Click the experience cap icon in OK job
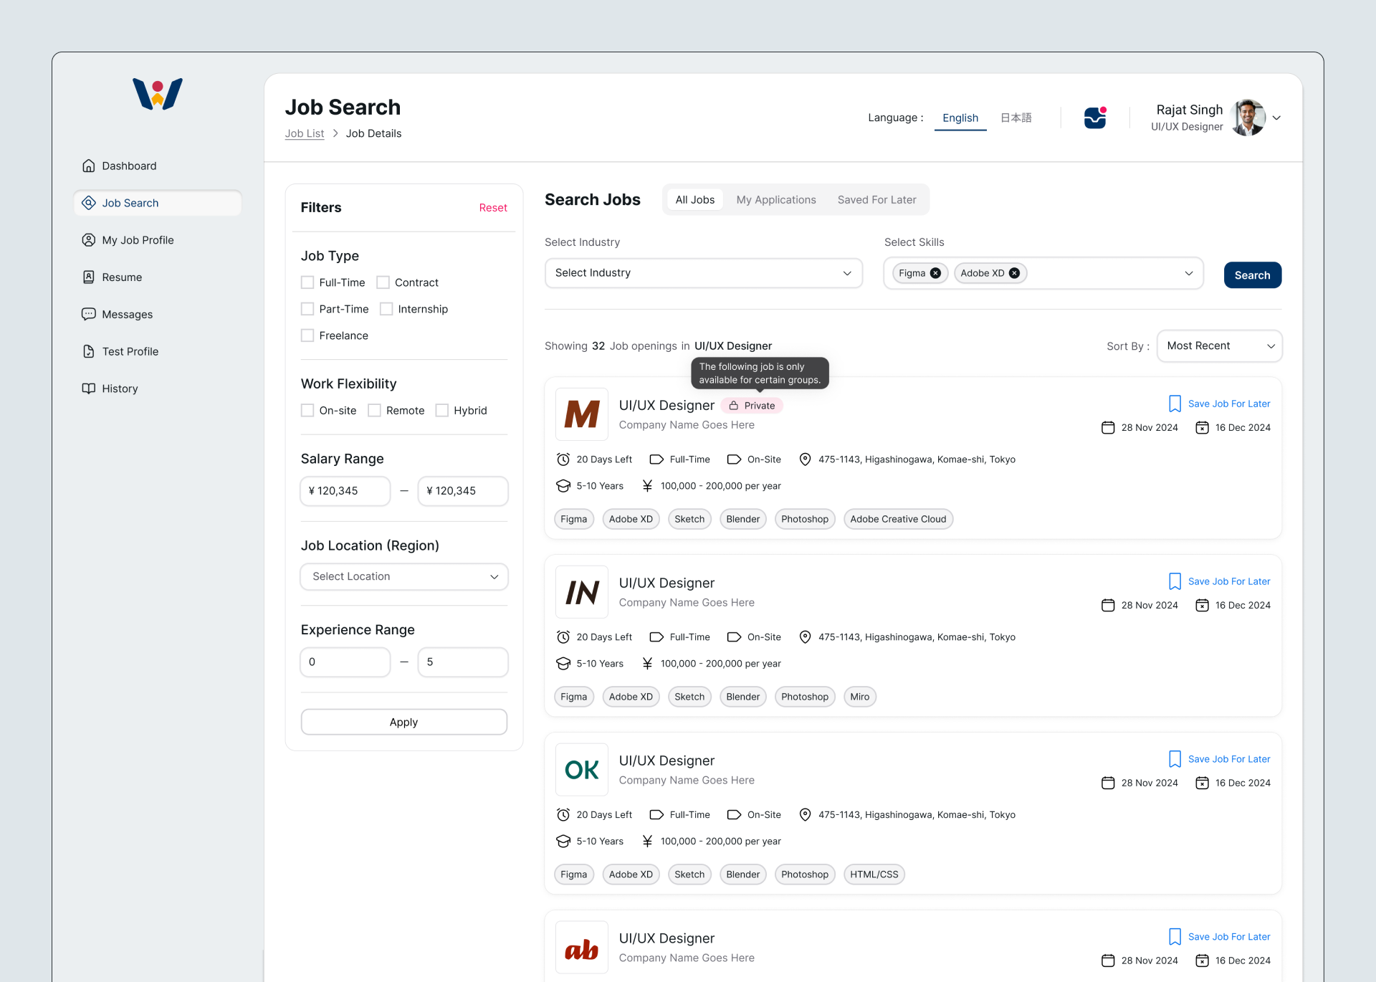This screenshot has height=982, width=1376. pyautogui.click(x=563, y=842)
